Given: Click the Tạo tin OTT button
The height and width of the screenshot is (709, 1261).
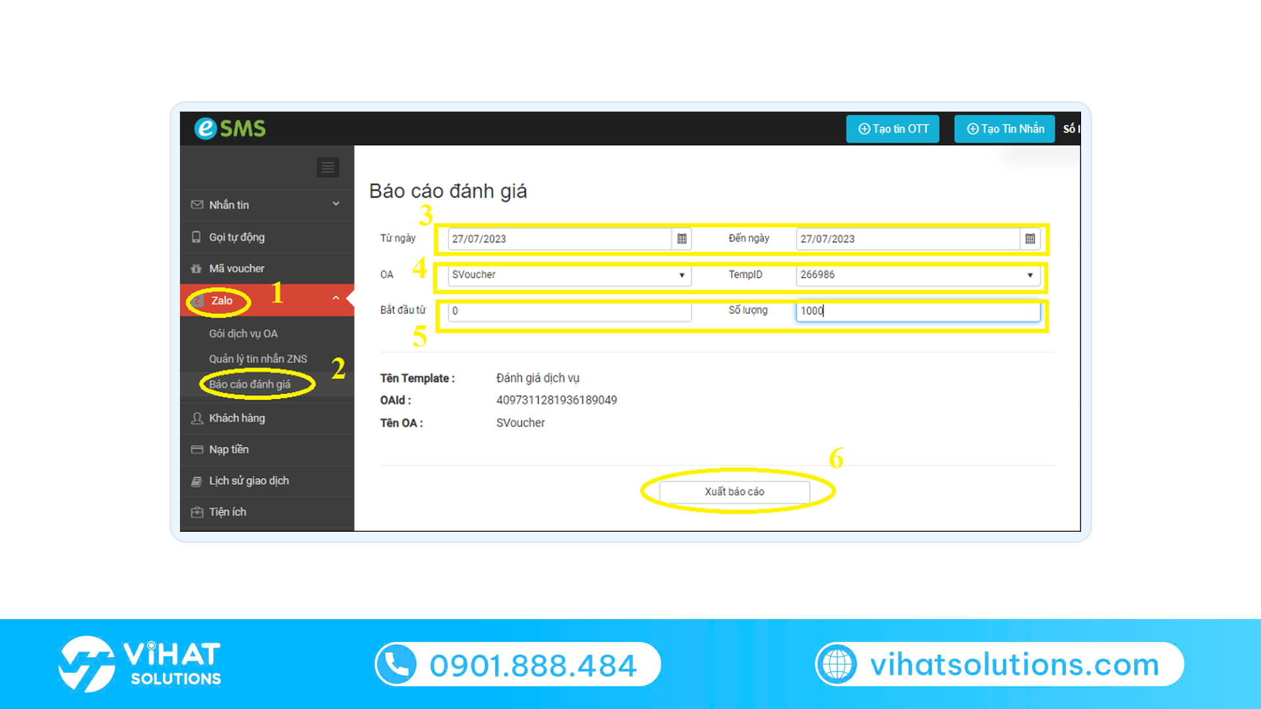Looking at the screenshot, I should tap(893, 129).
